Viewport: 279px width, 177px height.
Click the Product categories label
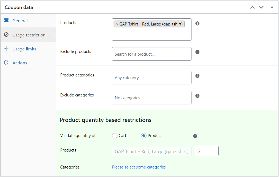pos(77,75)
